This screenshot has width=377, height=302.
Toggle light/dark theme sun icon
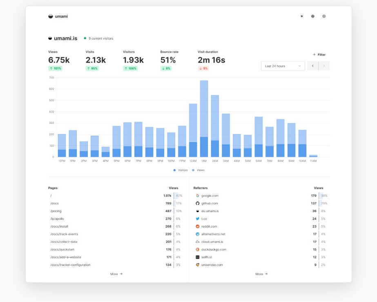click(301, 16)
